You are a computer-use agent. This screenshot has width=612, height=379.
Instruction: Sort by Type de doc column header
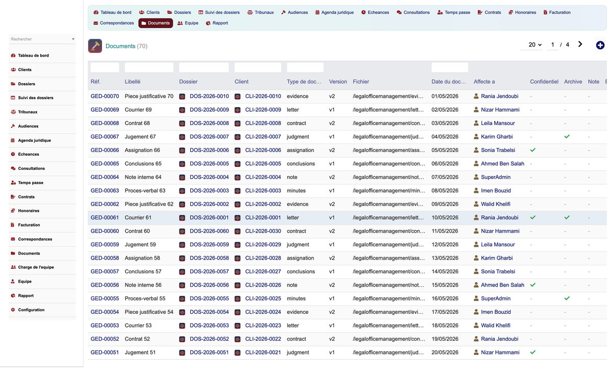point(304,82)
